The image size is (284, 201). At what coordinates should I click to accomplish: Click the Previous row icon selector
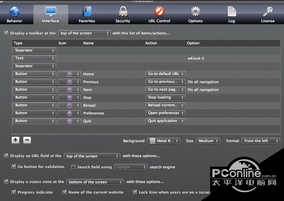click(69, 82)
